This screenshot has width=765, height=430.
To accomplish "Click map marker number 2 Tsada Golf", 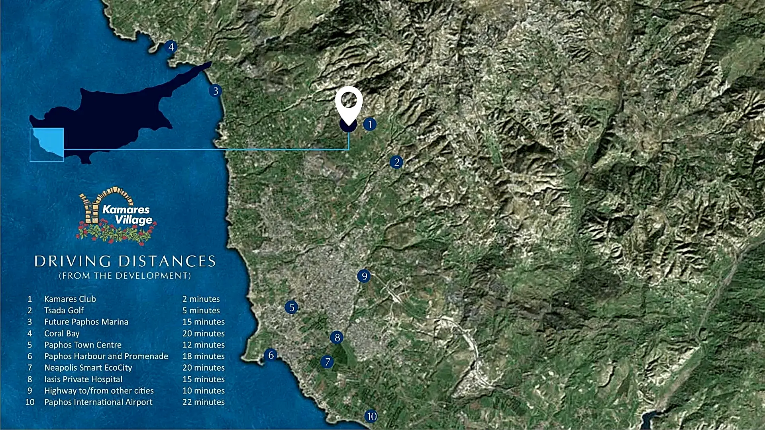I will click(x=396, y=162).
